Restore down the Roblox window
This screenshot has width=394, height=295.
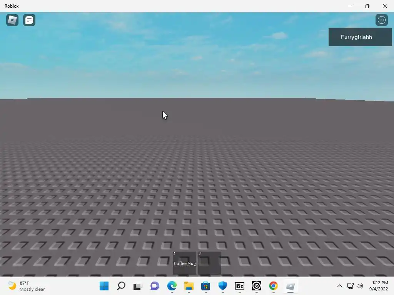tap(367, 6)
